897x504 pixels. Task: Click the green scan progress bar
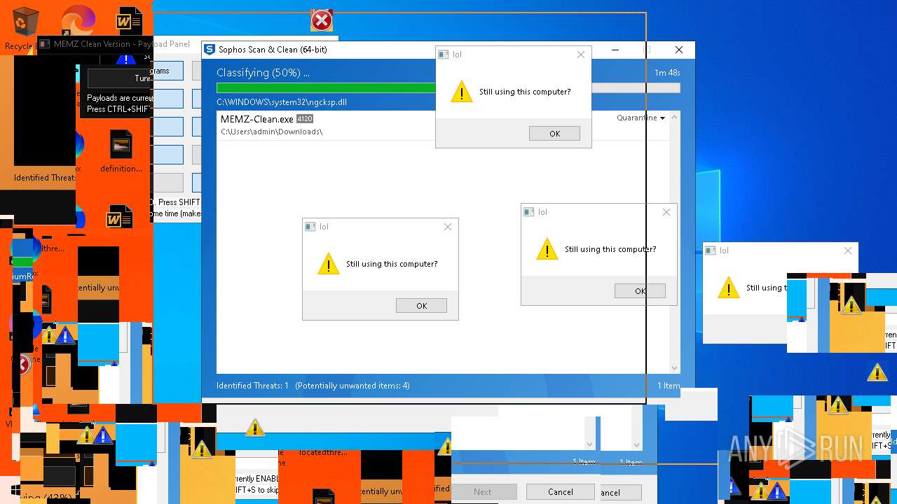coord(326,88)
